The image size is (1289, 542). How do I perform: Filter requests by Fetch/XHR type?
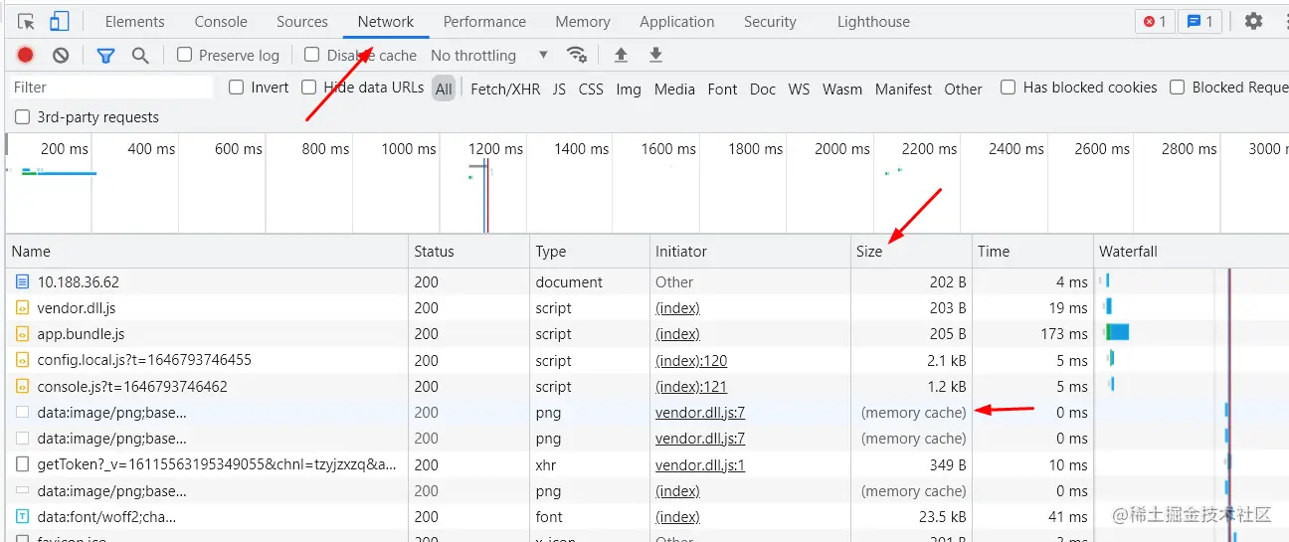[505, 89]
